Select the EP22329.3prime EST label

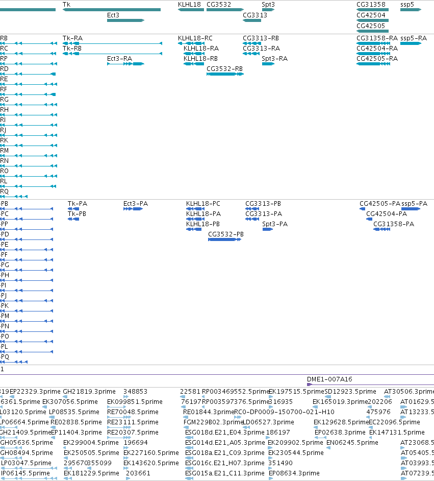tap(35, 392)
